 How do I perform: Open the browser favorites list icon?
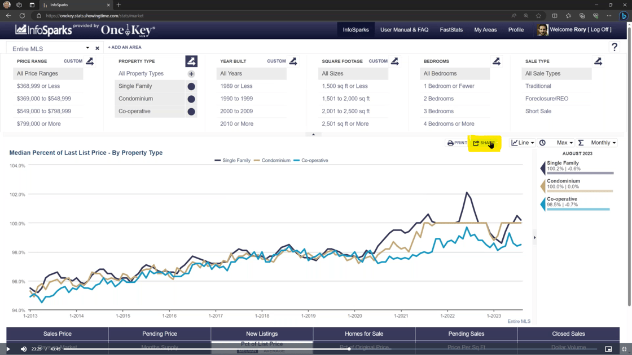568,16
